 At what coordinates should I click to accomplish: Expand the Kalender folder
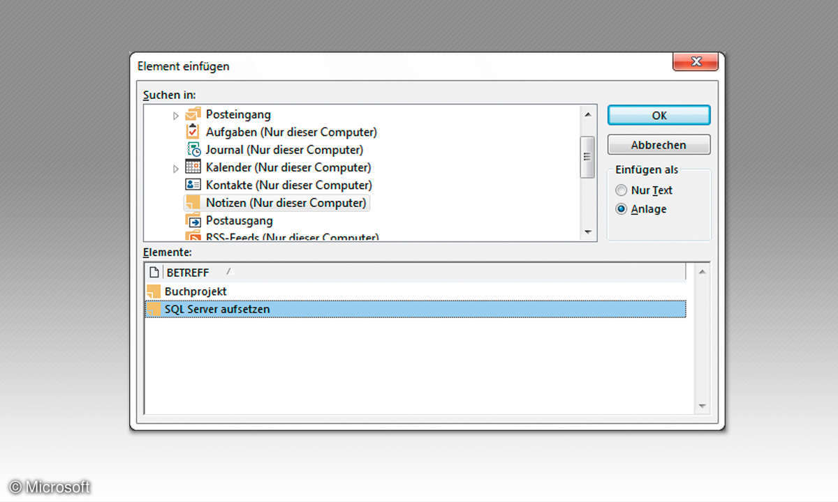tap(176, 168)
